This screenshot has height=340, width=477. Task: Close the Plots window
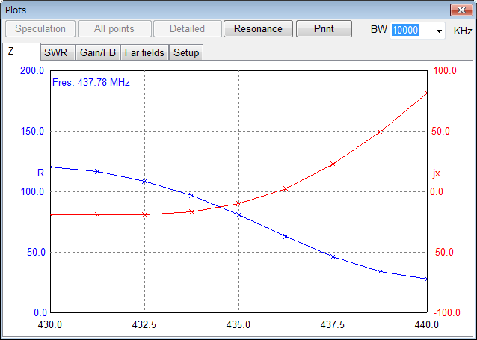coord(461,10)
